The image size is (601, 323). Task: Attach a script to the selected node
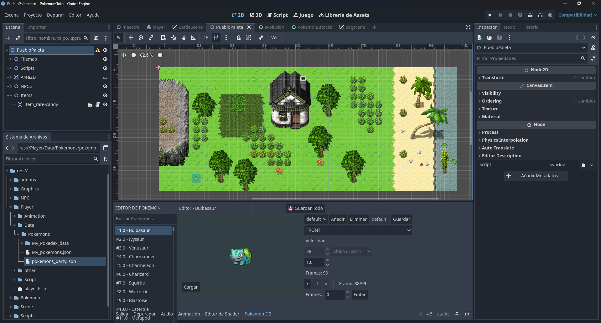click(x=96, y=38)
